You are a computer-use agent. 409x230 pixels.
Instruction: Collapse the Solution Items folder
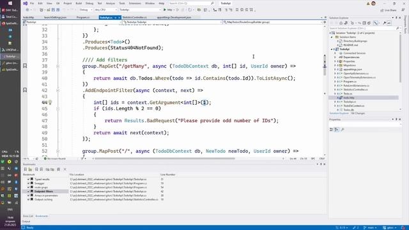click(332, 37)
